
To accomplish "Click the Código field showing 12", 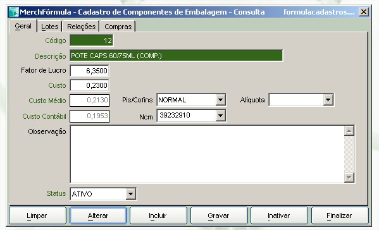I will pyautogui.click(x=91, y=40).
